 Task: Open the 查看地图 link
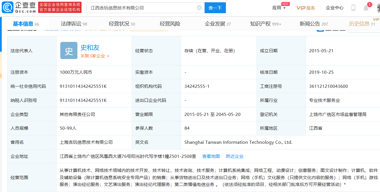[211, 156]
